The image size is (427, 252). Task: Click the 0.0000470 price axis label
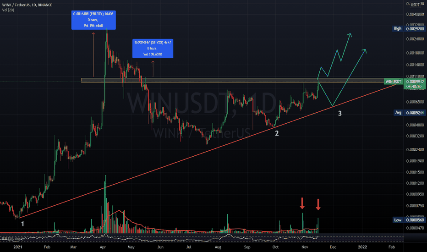click(x=415, y=228)
